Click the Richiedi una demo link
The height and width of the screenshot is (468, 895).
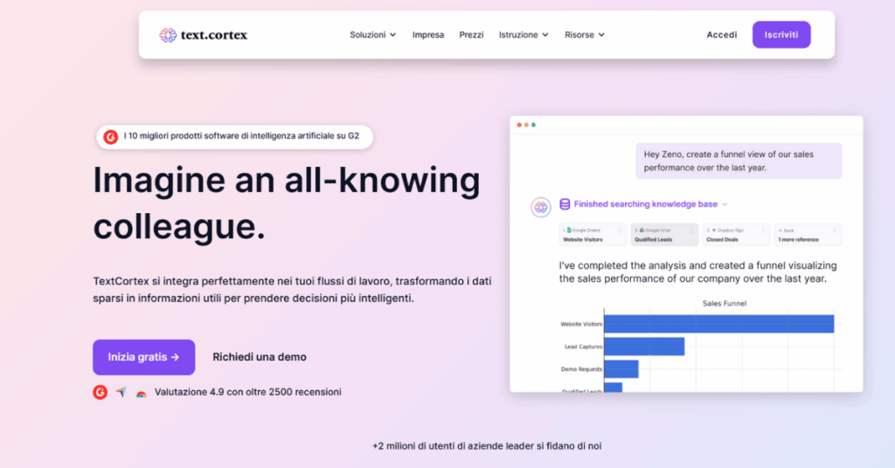(260, 357)
